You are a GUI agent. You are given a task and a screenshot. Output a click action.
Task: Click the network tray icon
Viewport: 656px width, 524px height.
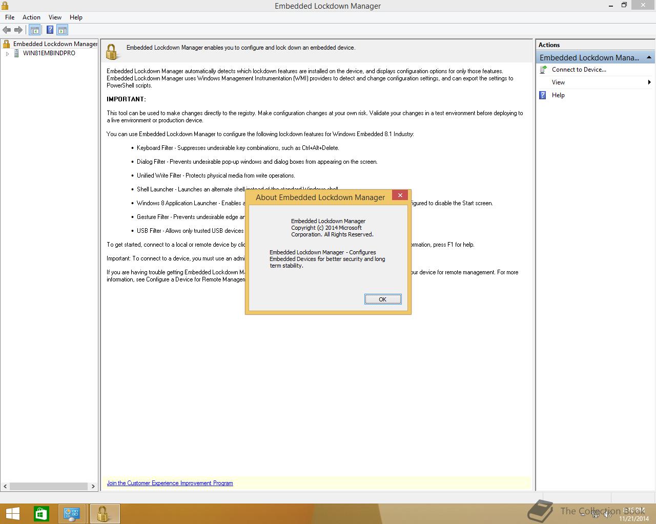596,514
